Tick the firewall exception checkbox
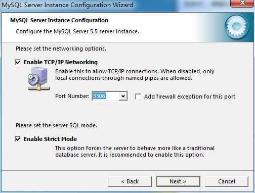Screen dimensions: 255x193 click(138, 96)
